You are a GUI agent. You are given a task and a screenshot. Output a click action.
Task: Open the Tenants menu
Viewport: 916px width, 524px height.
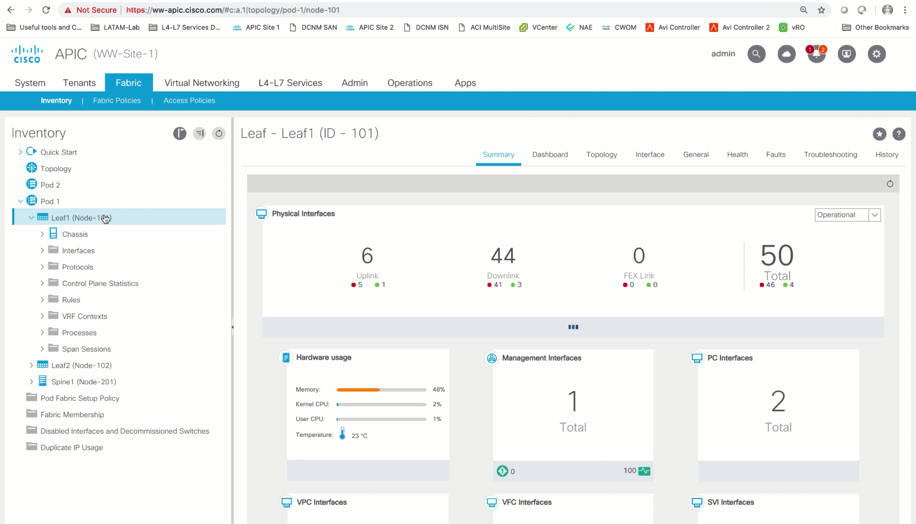click(x=79, y=82)
